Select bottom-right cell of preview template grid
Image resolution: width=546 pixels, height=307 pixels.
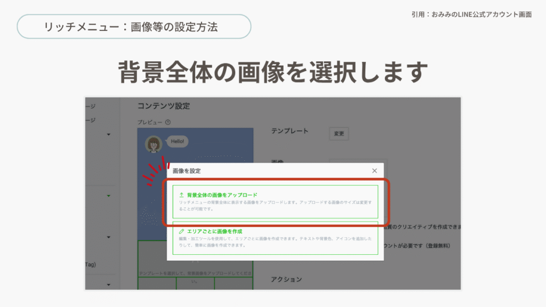click(x=234, y=284)
